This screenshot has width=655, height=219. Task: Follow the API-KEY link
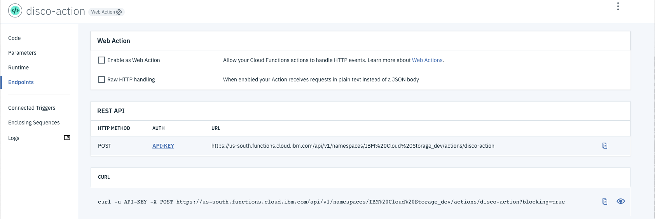pyautogui.click(x=163, y=146)
